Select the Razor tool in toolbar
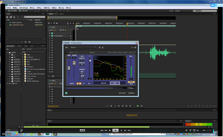The height and width of the screenshot is (137, 223). coord(47,11)
